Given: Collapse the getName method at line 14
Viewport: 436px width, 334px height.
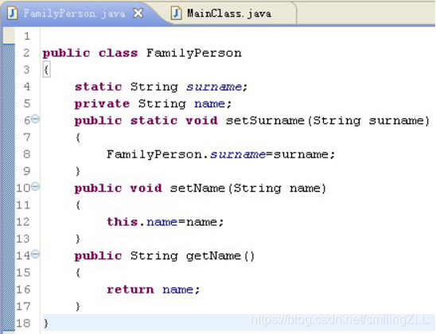Looking at the screenshot, I should [35, 254].
